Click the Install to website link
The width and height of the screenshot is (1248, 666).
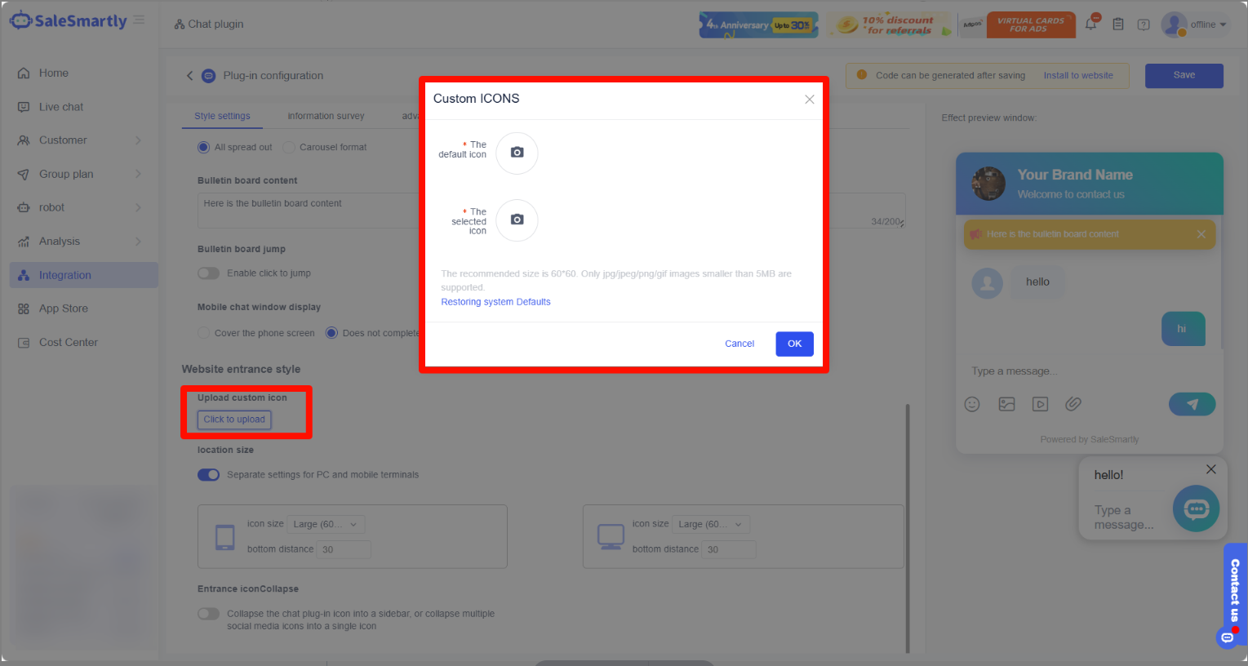click(x=1077, y=76)
